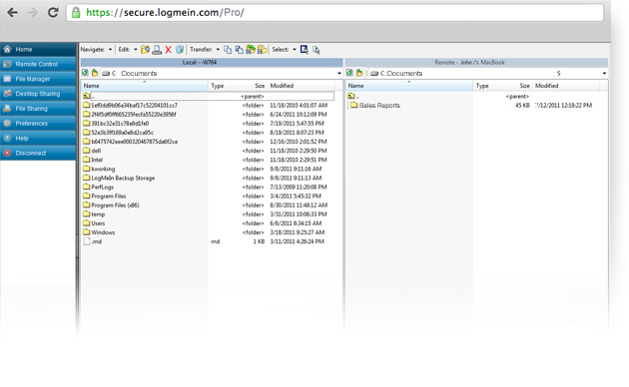This screenshot has height=387, width=629.
Task: Click the red X delete icon
Action: pos(169,49)
